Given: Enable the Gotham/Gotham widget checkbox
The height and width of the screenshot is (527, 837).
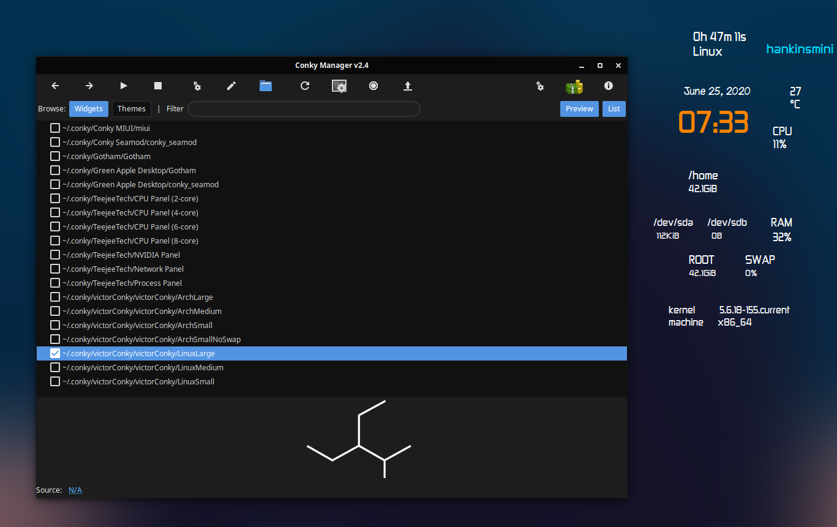Looking at the screenshot, I should tap(55, 156).
